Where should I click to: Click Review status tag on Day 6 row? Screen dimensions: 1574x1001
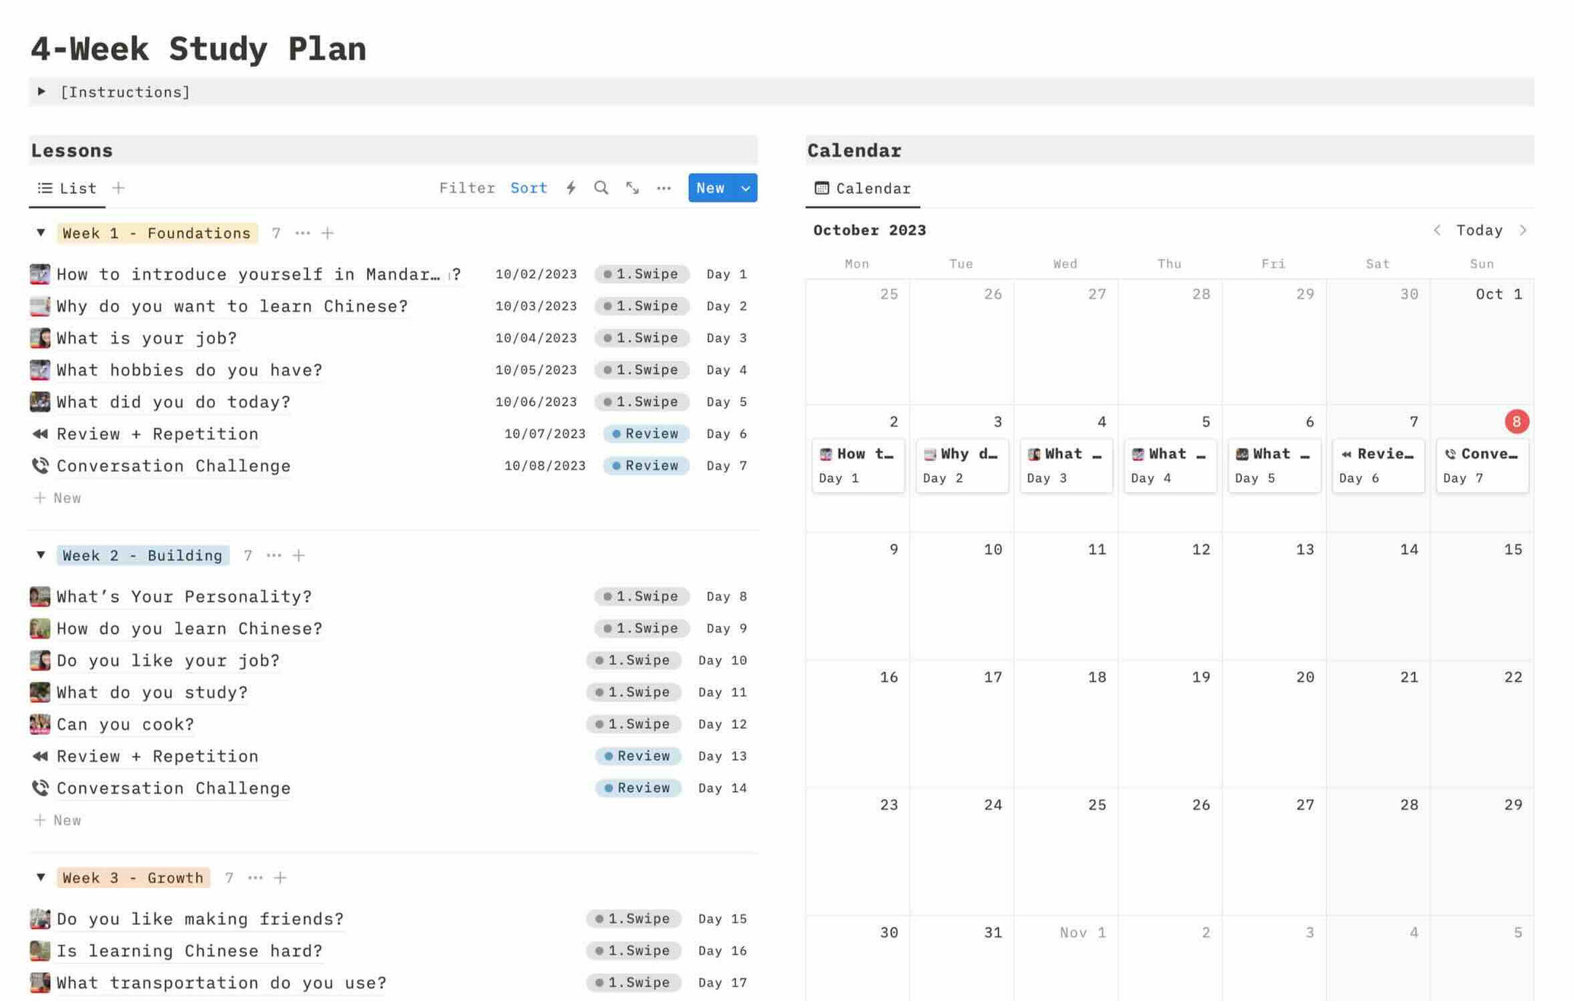coord(645,434)
